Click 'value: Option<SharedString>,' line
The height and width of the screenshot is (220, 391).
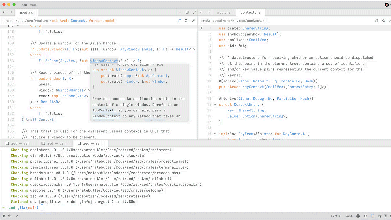(257, 116)
